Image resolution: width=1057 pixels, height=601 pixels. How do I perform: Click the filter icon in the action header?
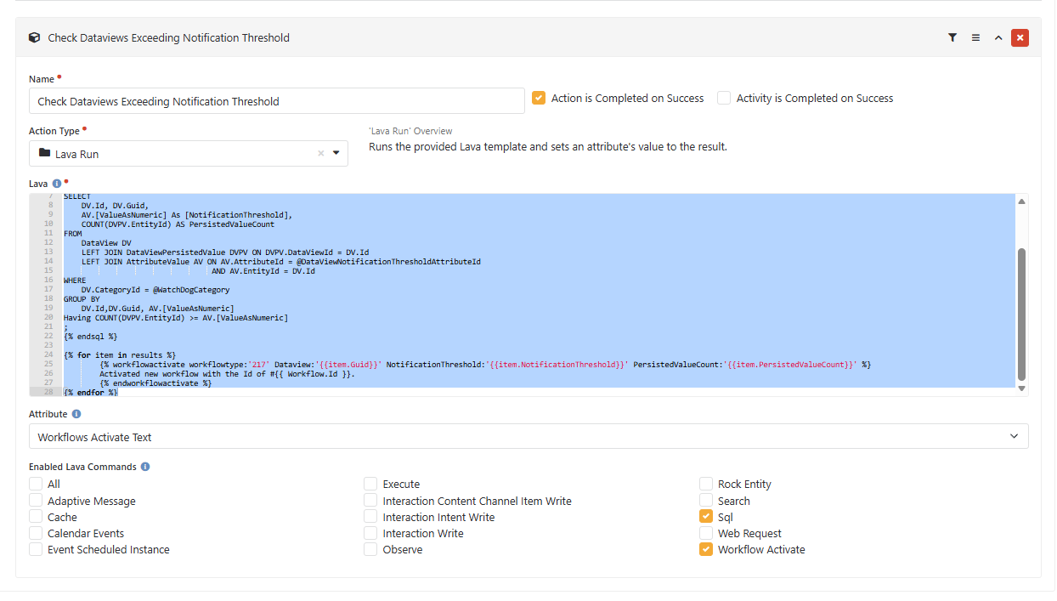click(x=952, y=37)
